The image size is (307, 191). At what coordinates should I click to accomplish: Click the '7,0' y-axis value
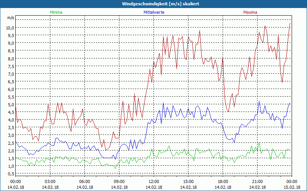pos(11,74)
